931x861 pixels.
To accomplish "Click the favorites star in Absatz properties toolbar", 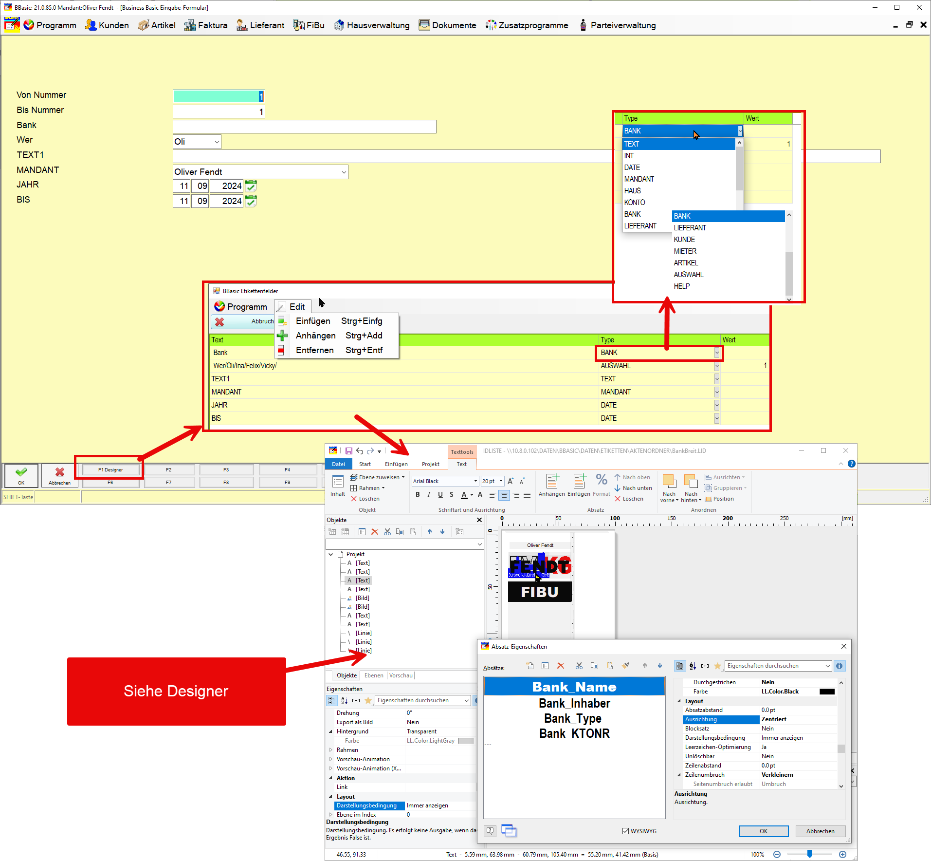I will tap(717, 666).
